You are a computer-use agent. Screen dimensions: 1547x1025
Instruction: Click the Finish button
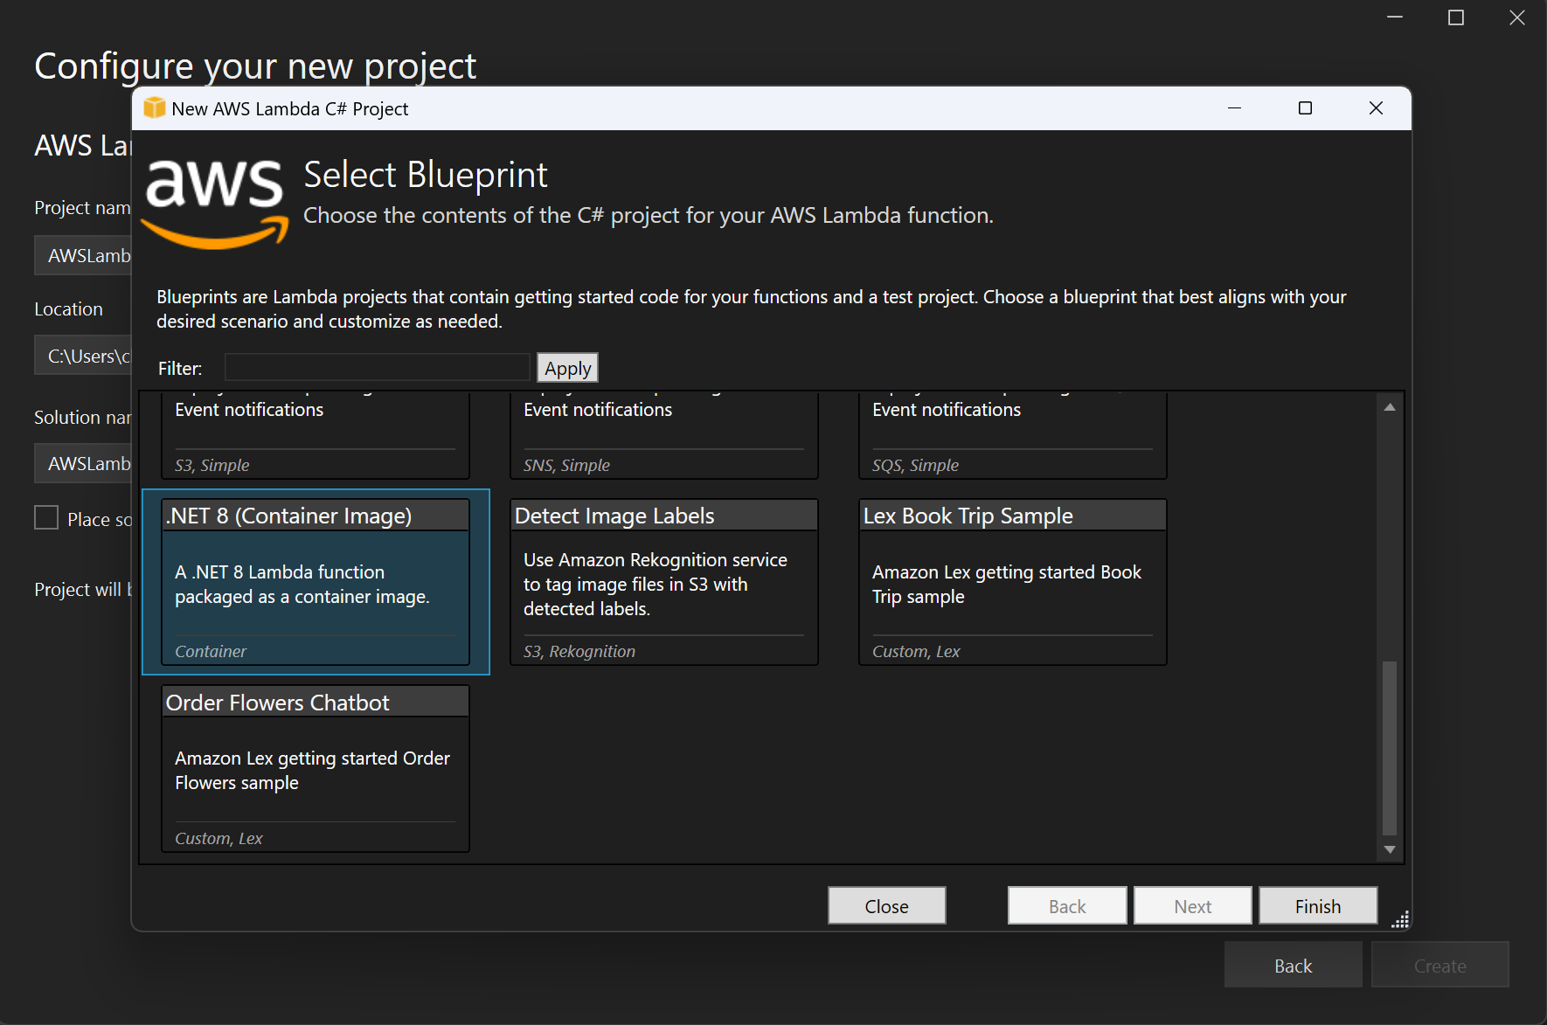1317,906
